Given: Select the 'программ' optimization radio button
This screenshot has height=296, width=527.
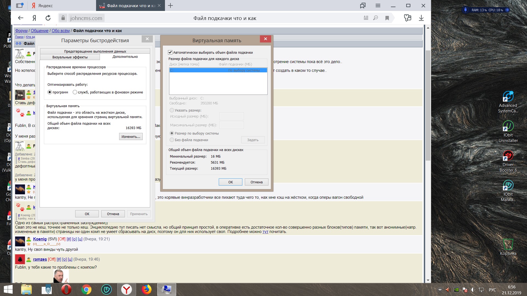Looking at the screenshot, I should 50,92.
